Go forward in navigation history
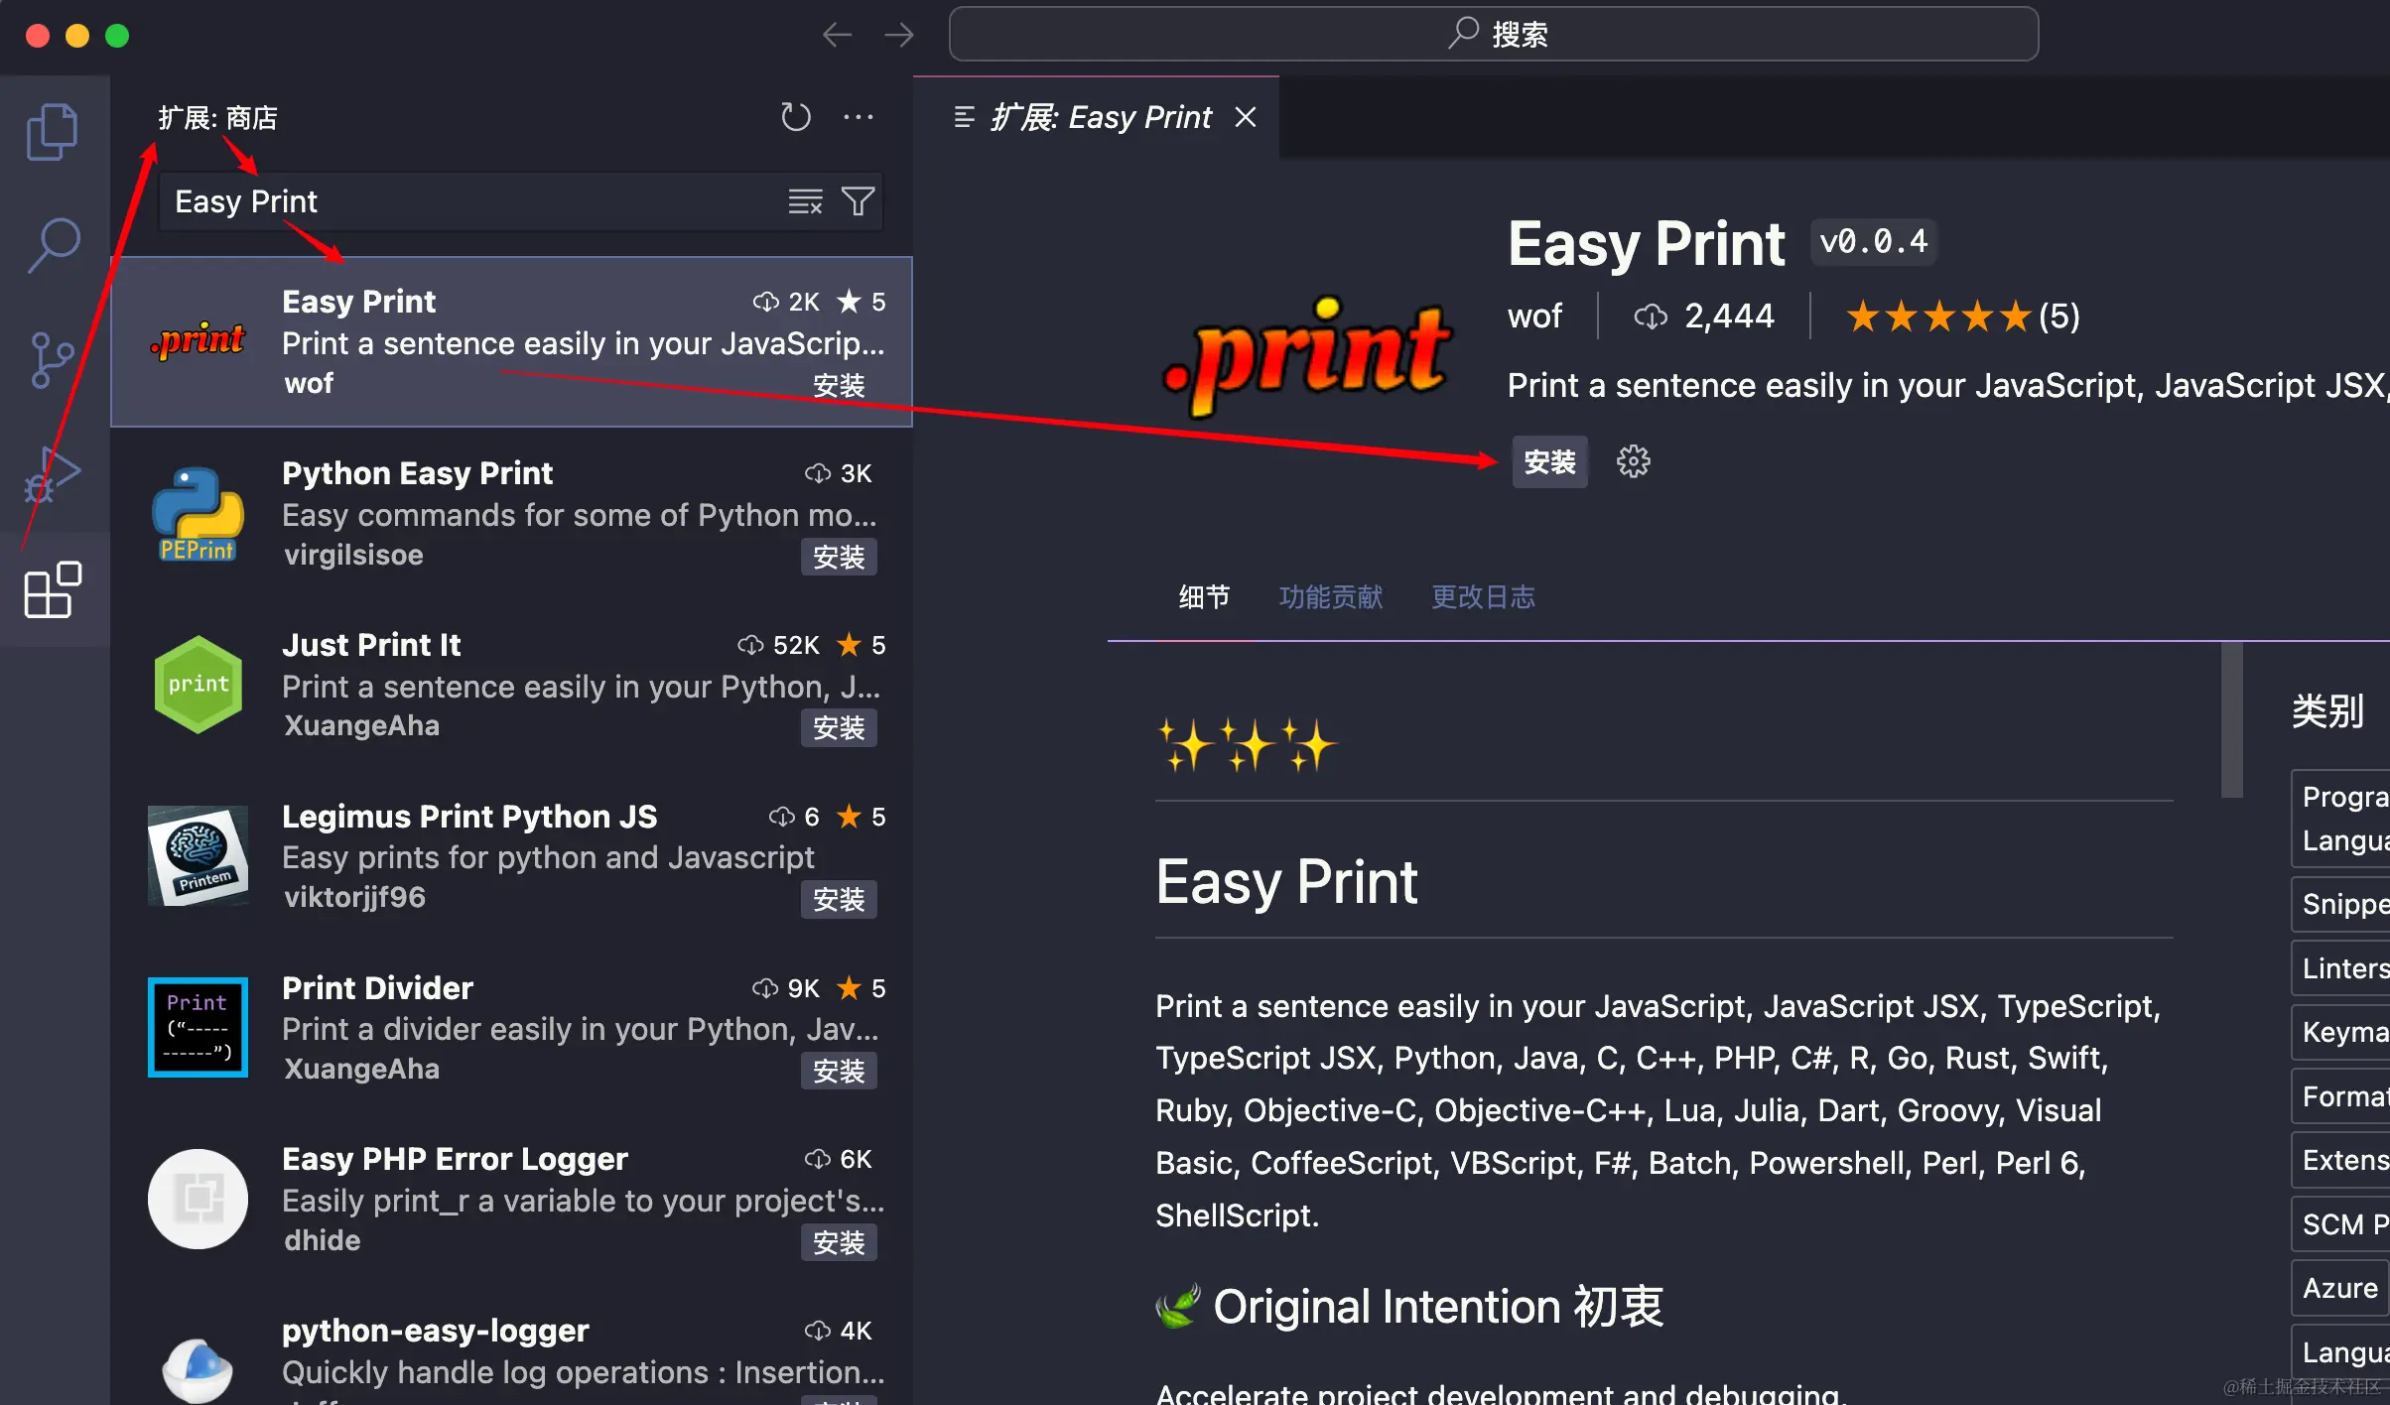2390x1405 pixels. [x=899, y=35]
